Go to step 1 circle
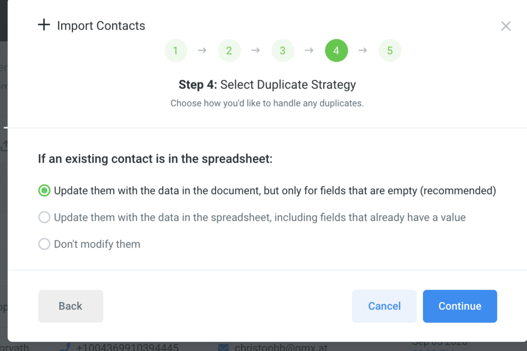Viewport: 527px width, 351px height. (x=175, y=51)
